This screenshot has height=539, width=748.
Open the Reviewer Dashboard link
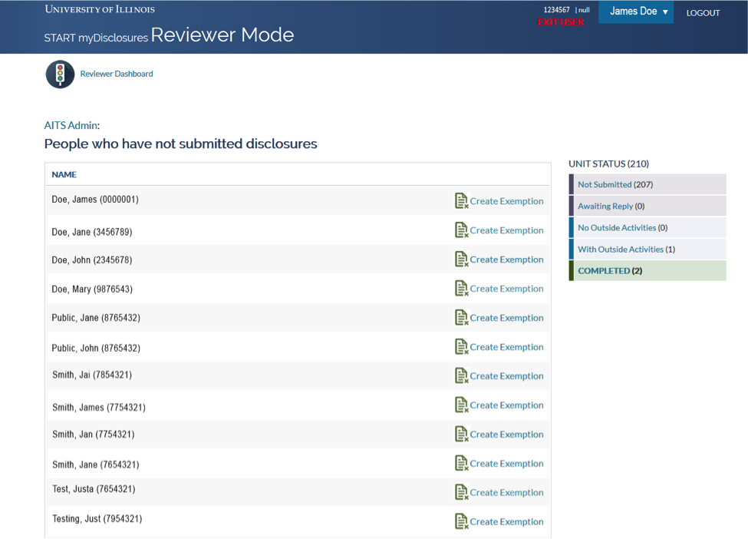coord(117,74)
